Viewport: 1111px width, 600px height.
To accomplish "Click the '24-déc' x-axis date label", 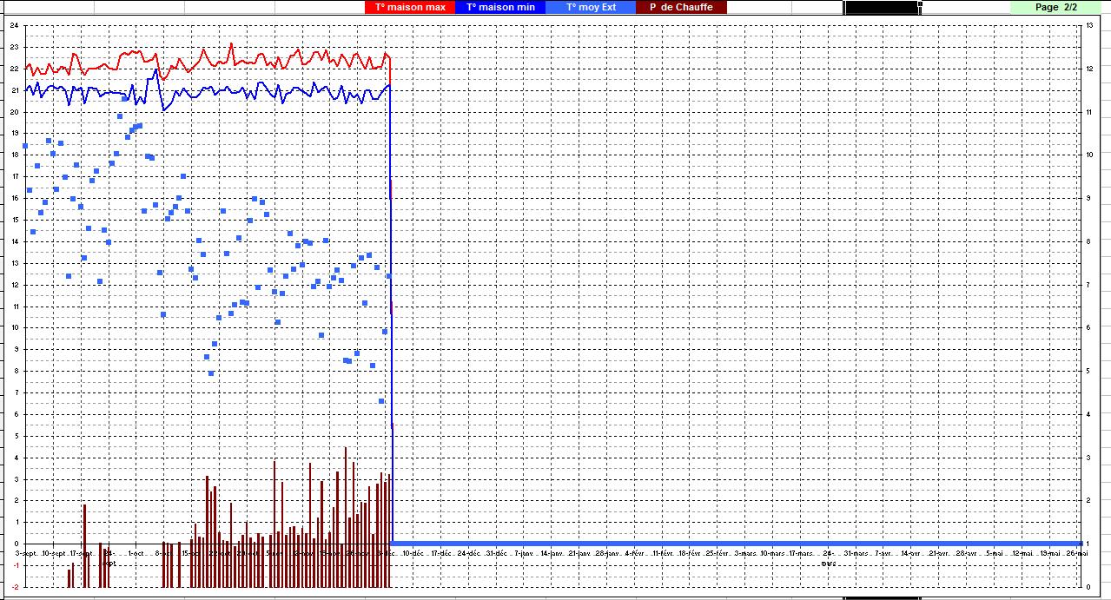I will [x=468, y=553].
